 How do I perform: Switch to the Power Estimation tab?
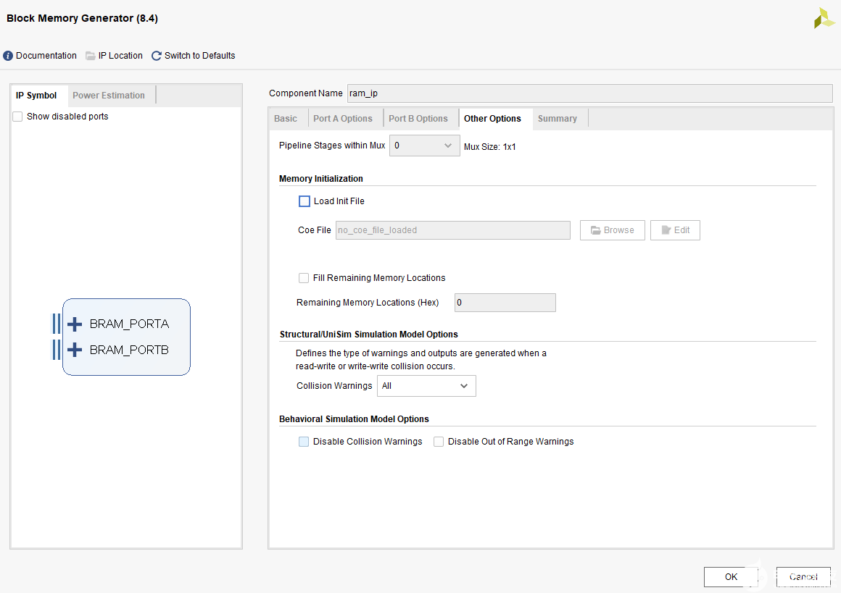(109, 96)
